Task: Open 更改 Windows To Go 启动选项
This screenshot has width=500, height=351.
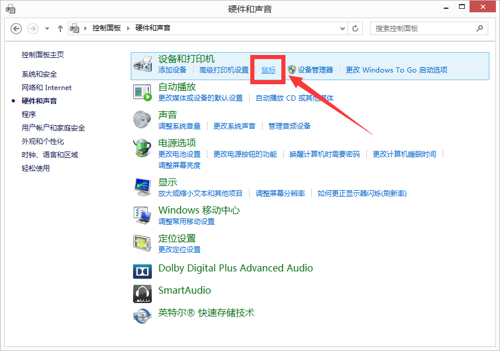Action: coord(397,70)
